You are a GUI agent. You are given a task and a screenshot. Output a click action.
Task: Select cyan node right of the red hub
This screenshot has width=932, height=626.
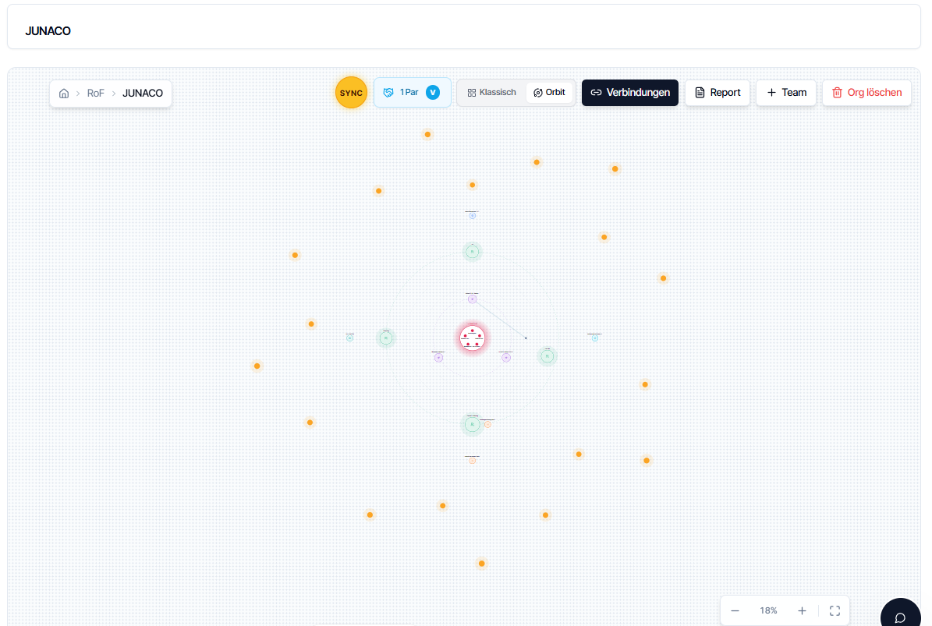tap(595, 338)
